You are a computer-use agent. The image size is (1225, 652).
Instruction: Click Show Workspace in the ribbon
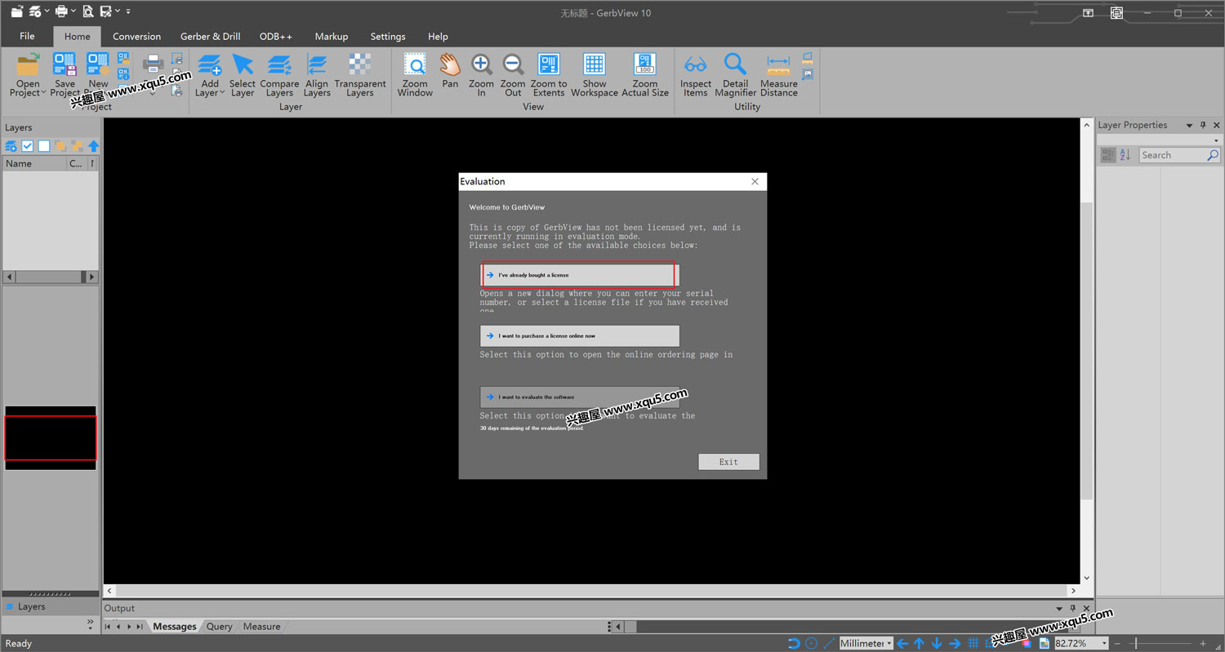pyautogui.click(x=595, y=74)
